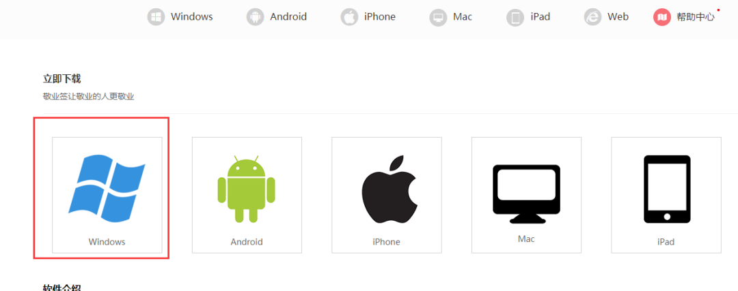
Task: Click the iPad label under the download tile
Action: click(x=666, y=242)
